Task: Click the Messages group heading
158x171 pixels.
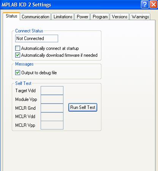Action: click(x=24, y=64)
